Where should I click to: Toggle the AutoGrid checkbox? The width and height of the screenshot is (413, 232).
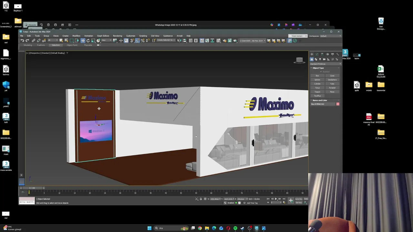point(325,72)
